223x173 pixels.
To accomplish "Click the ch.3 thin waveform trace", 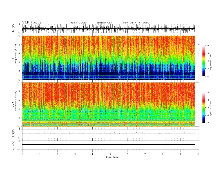I will (x=109, y=133).
